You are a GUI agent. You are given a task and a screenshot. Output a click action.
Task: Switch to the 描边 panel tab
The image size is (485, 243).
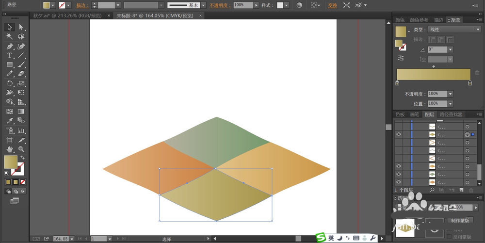click(438, 20)
